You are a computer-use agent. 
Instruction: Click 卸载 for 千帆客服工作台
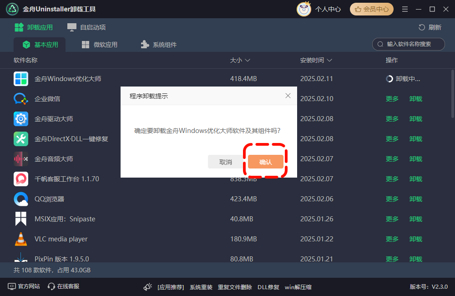pos(415,179)
